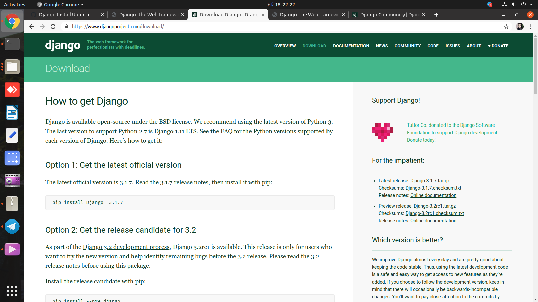Open the film-strip video app in dock
The width and height of the screenshot is (538, 302).
click(12, 181)
